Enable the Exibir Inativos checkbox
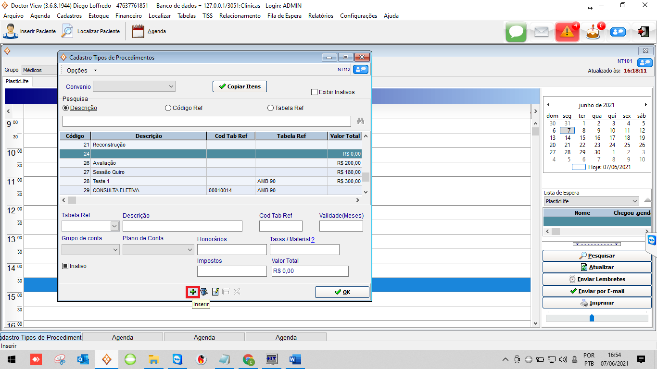The image size is (657, 369). pos(315,92)
